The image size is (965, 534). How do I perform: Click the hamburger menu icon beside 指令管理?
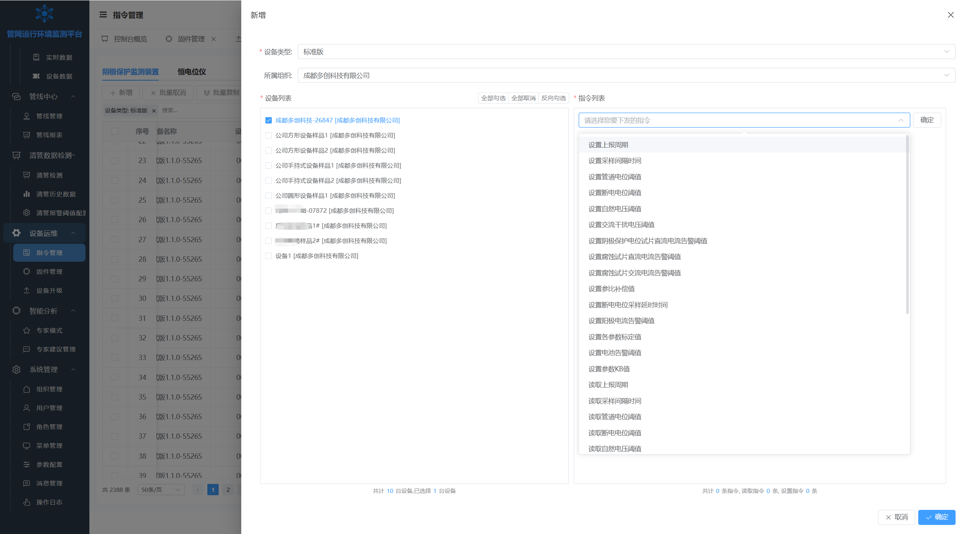click(103, 15)
